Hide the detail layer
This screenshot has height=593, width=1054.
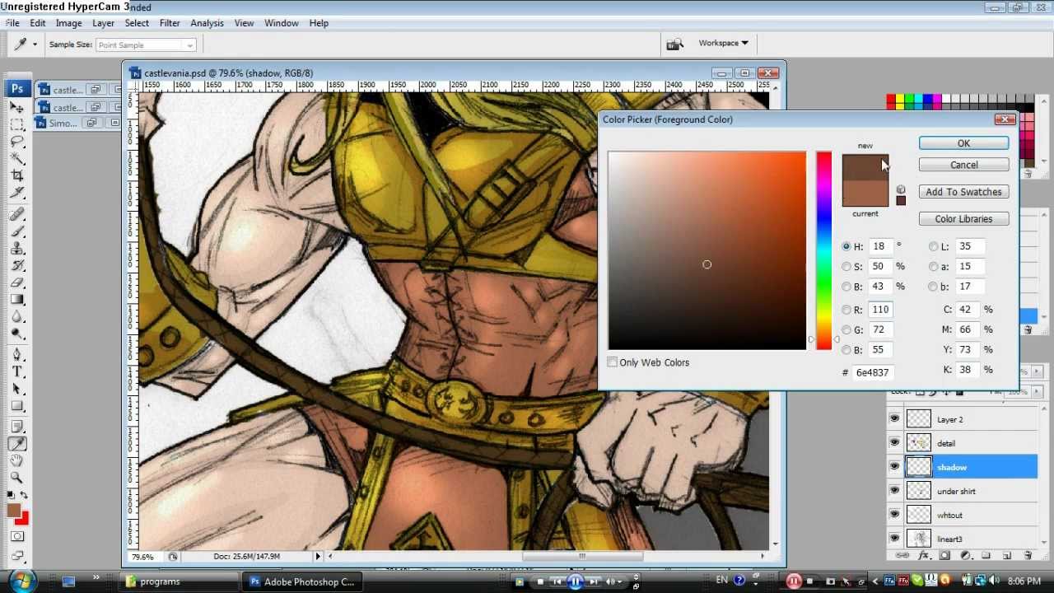coord(894,443)
